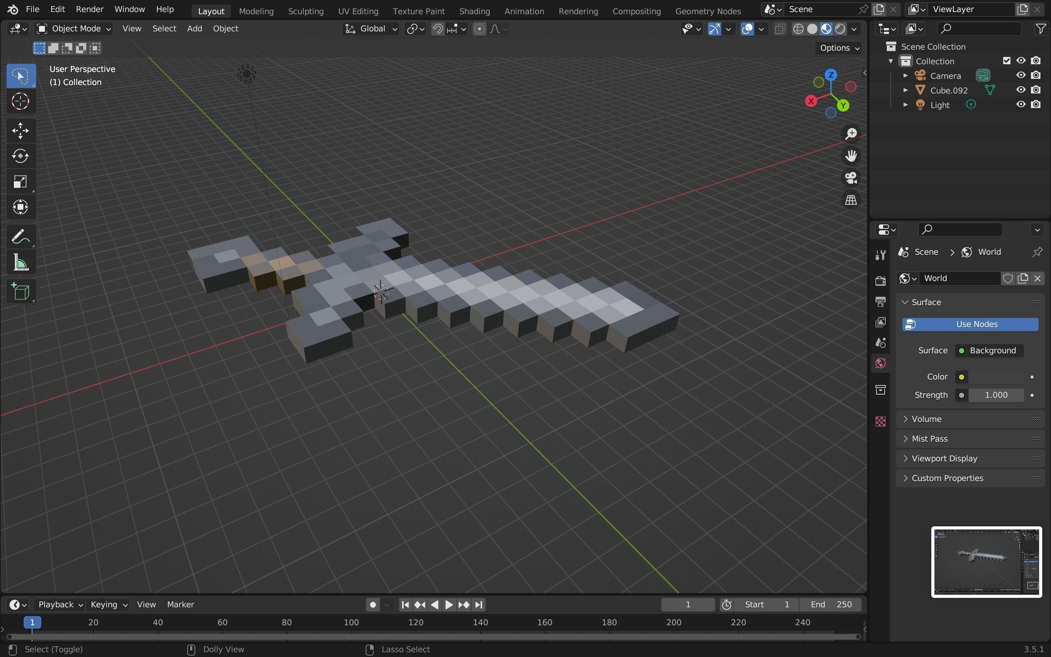Screen dimensions: 1051x657
Task: Click the current frame marker at 1
Action: (x=32, y=623)
